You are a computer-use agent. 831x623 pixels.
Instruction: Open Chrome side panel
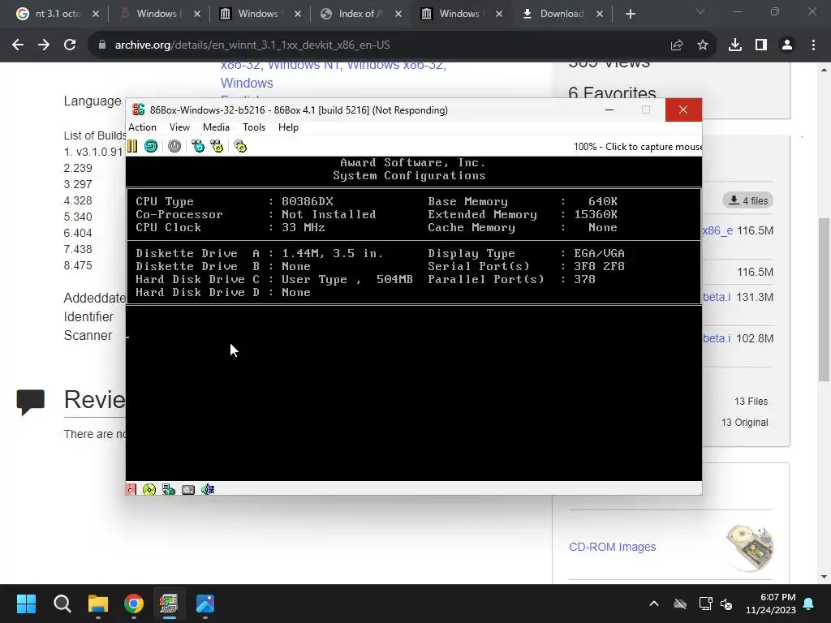click(761, 45)
